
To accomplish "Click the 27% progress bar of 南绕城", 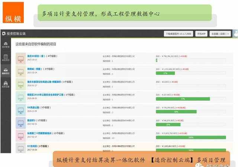I will (165, 73).
